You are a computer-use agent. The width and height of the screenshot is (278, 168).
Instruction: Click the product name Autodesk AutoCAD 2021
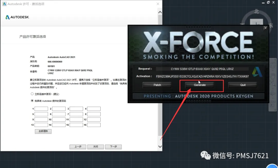point(61,57)
